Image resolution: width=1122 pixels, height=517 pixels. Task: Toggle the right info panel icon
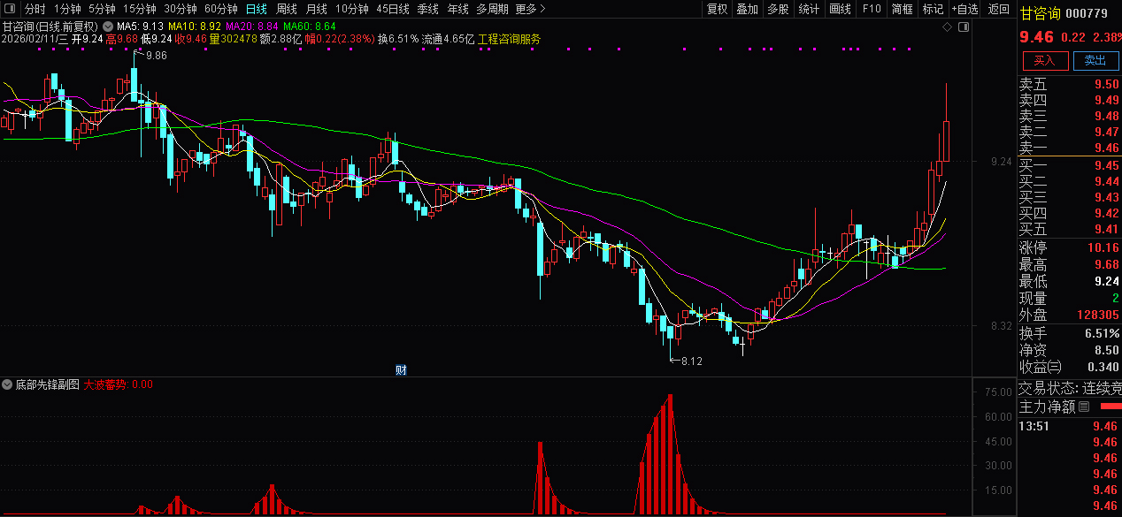coord(964,27)
